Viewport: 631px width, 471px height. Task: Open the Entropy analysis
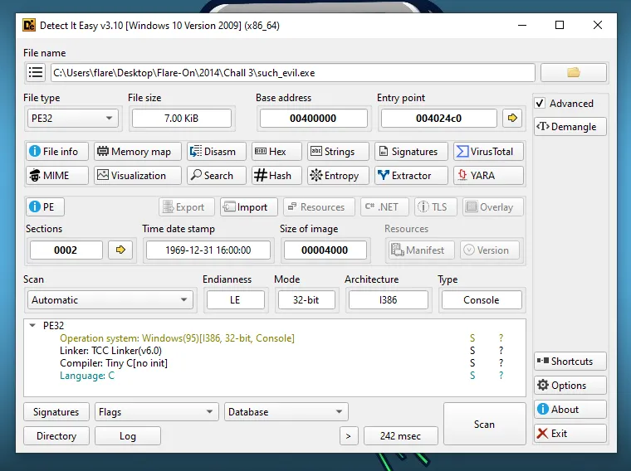pyautogui.click(x=334, y=176)
